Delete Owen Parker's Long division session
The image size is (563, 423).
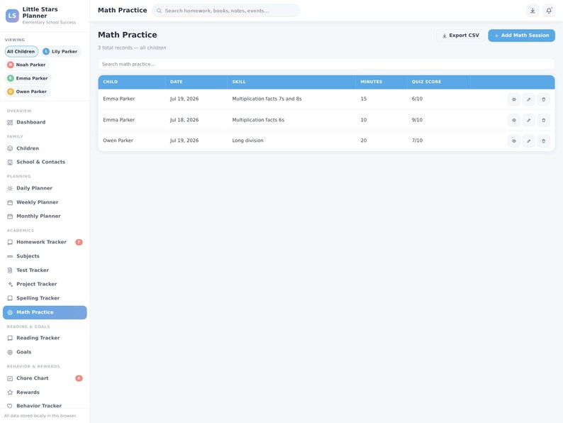tap(543, 141)
